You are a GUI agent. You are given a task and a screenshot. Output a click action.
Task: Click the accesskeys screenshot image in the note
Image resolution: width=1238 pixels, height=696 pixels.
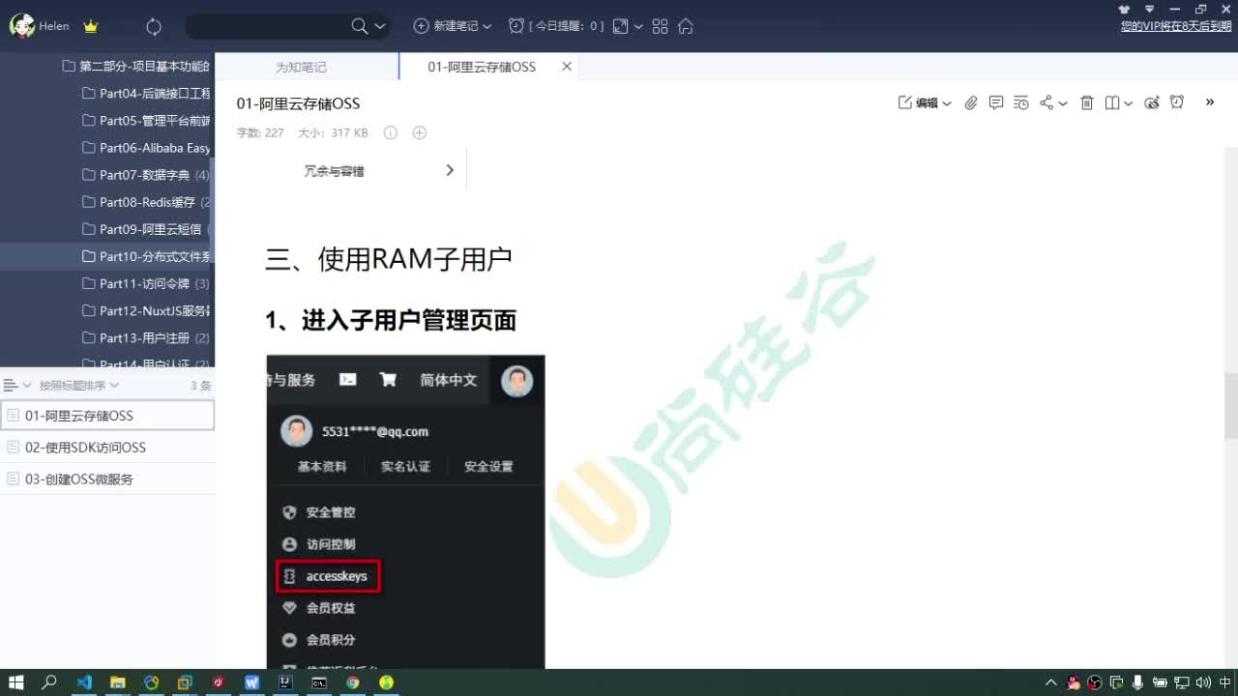coord(406,512)
